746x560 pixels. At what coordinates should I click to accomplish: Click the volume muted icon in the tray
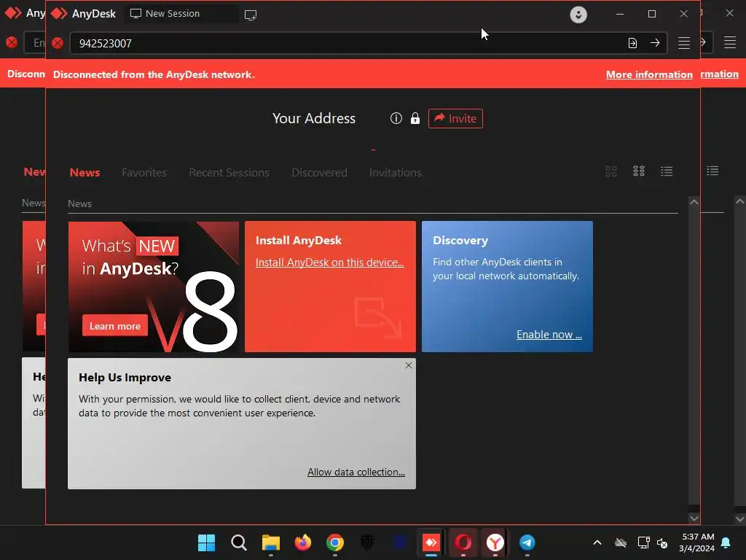pos(661,542)
